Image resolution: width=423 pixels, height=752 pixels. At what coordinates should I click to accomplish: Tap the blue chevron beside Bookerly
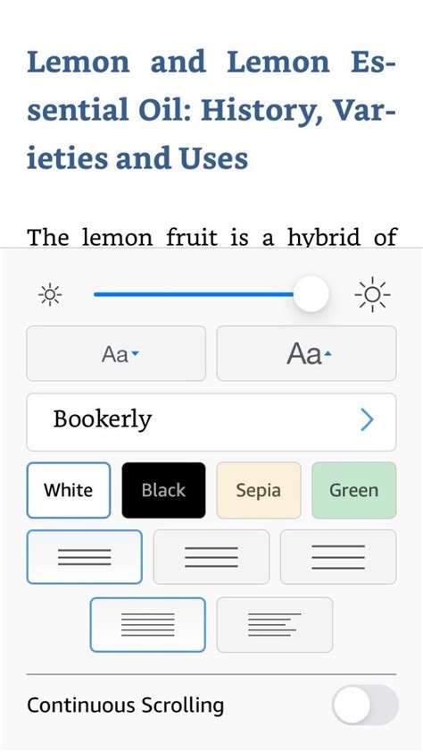tap(367, 420)
